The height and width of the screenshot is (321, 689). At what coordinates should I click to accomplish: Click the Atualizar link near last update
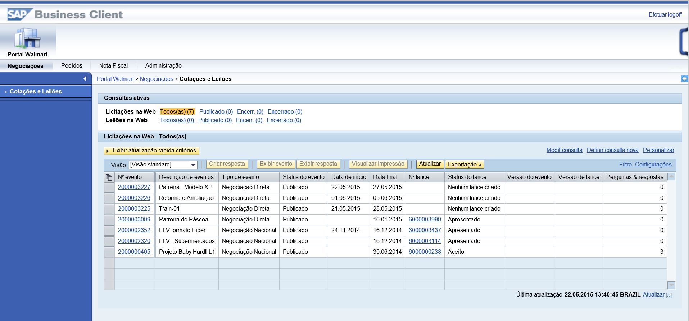pos(653,294)
